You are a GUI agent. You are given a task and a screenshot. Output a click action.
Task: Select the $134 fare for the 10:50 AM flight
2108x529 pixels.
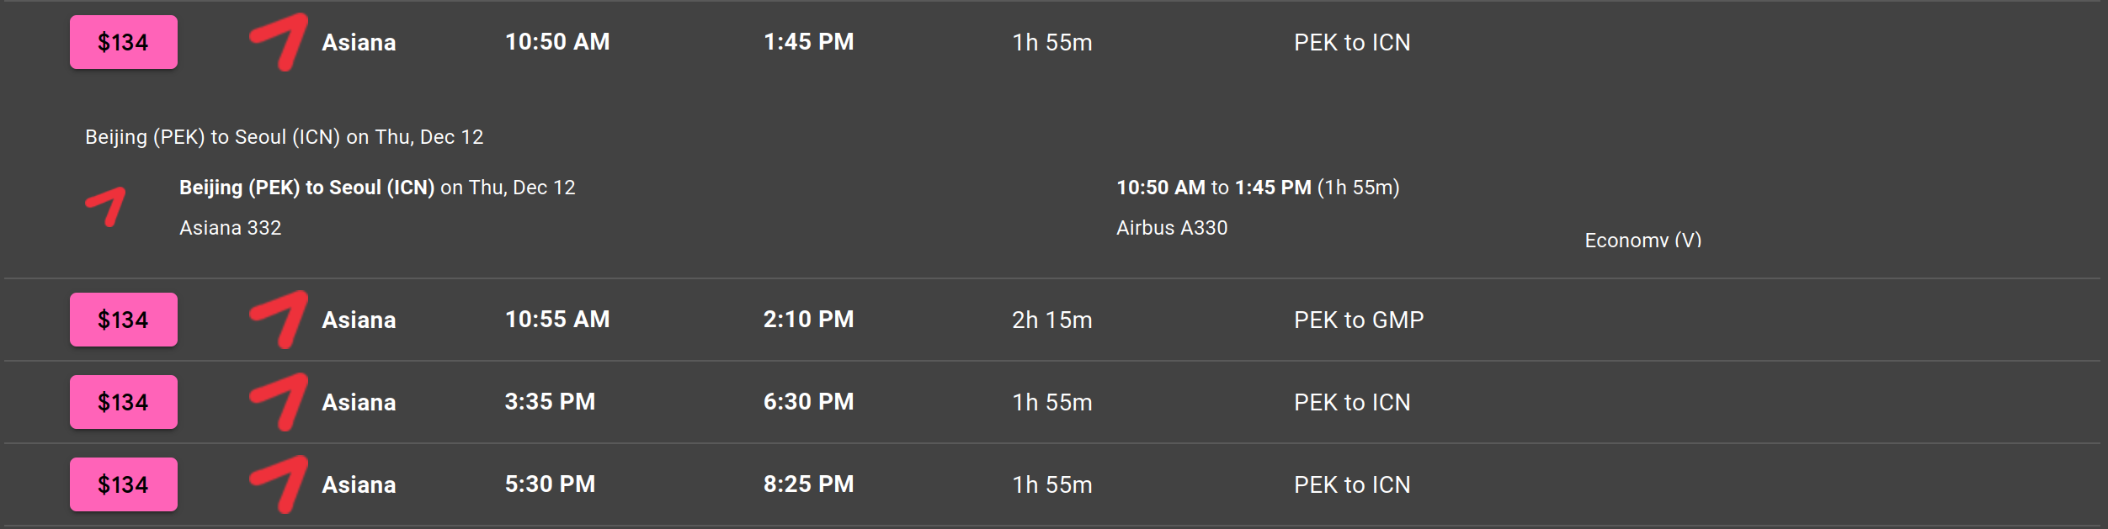124,42
